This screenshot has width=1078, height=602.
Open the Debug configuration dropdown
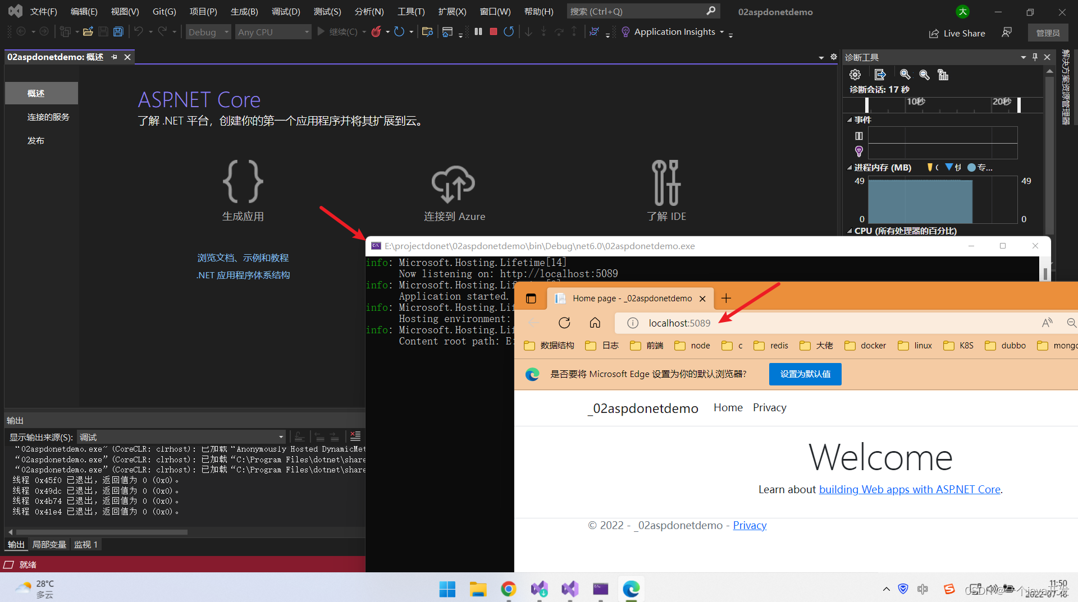[208, 32]
